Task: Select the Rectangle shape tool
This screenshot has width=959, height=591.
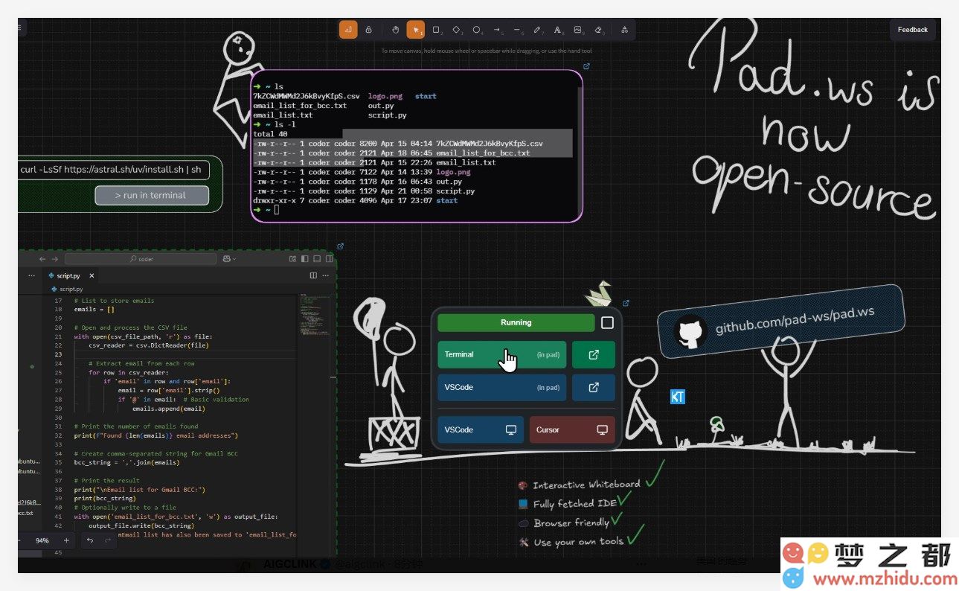Action: (437, 30)
